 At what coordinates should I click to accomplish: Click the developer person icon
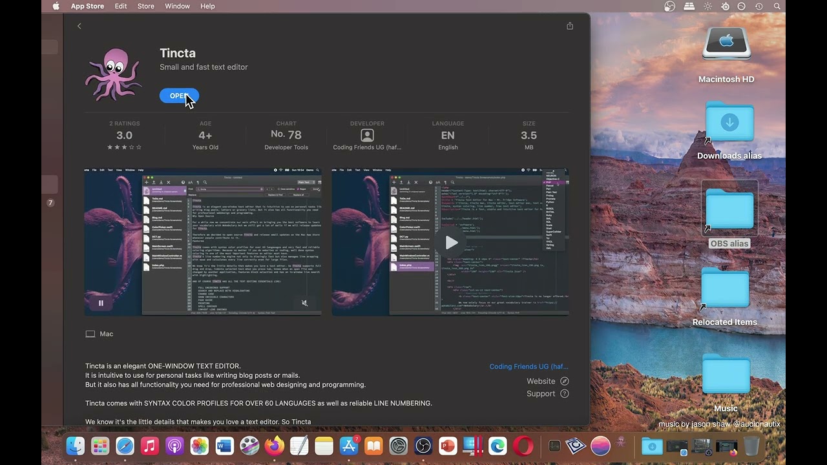367,136
